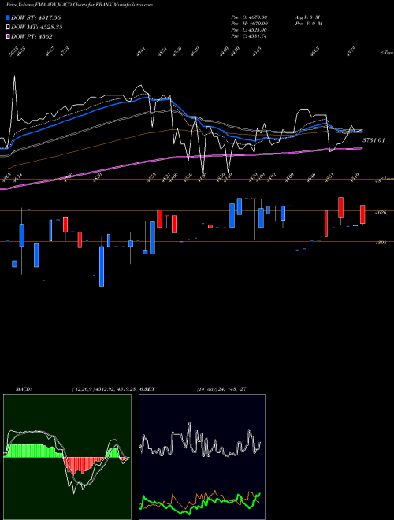Select the 'DOW MT: 4528.35' legend text
The height and width of the screenshot is (520, 394).
[37, 27]
